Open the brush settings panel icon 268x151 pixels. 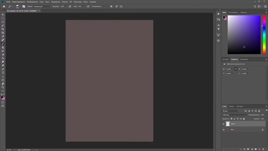pos(24,7)
